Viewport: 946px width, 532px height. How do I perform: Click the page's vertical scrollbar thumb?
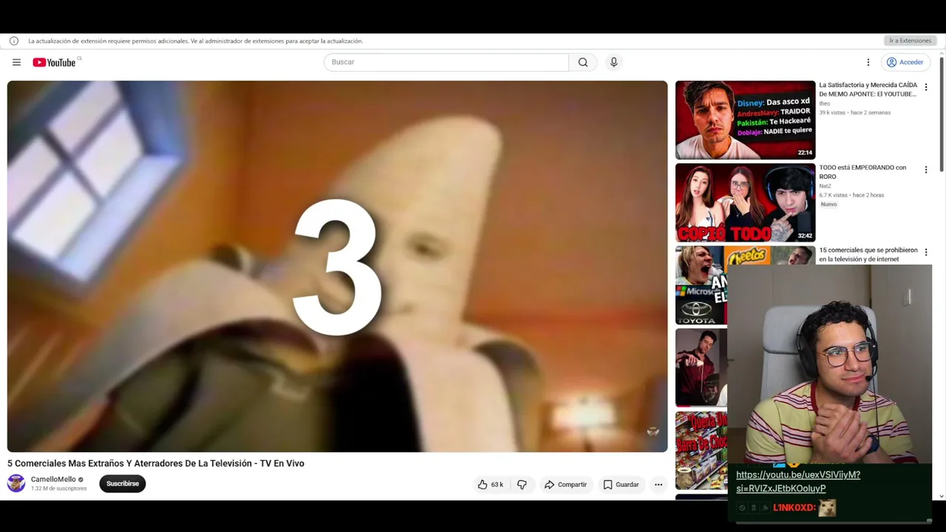[942, 115]
